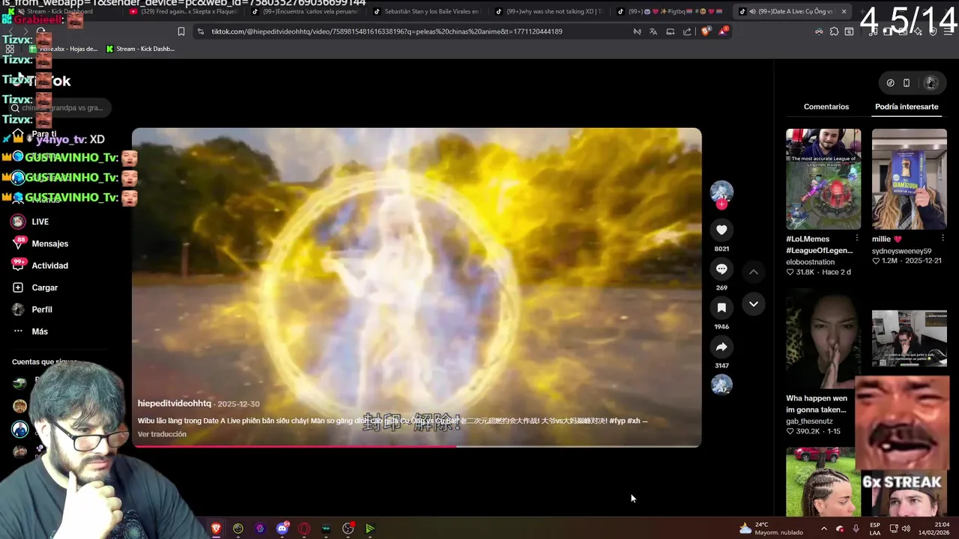Open the Extensions puzzle icon in browser toolbar

(834, 31)
